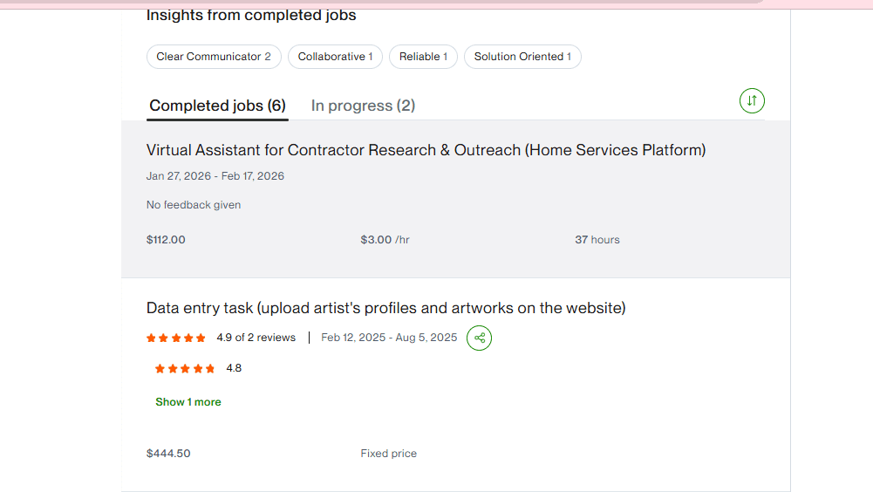Click the $112.00 earnings amount
Screen dimensions: 873x492
click(x=166, y=240)
